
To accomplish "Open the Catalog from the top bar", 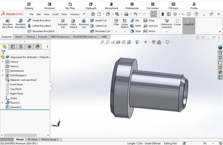I will click(29, 6).
